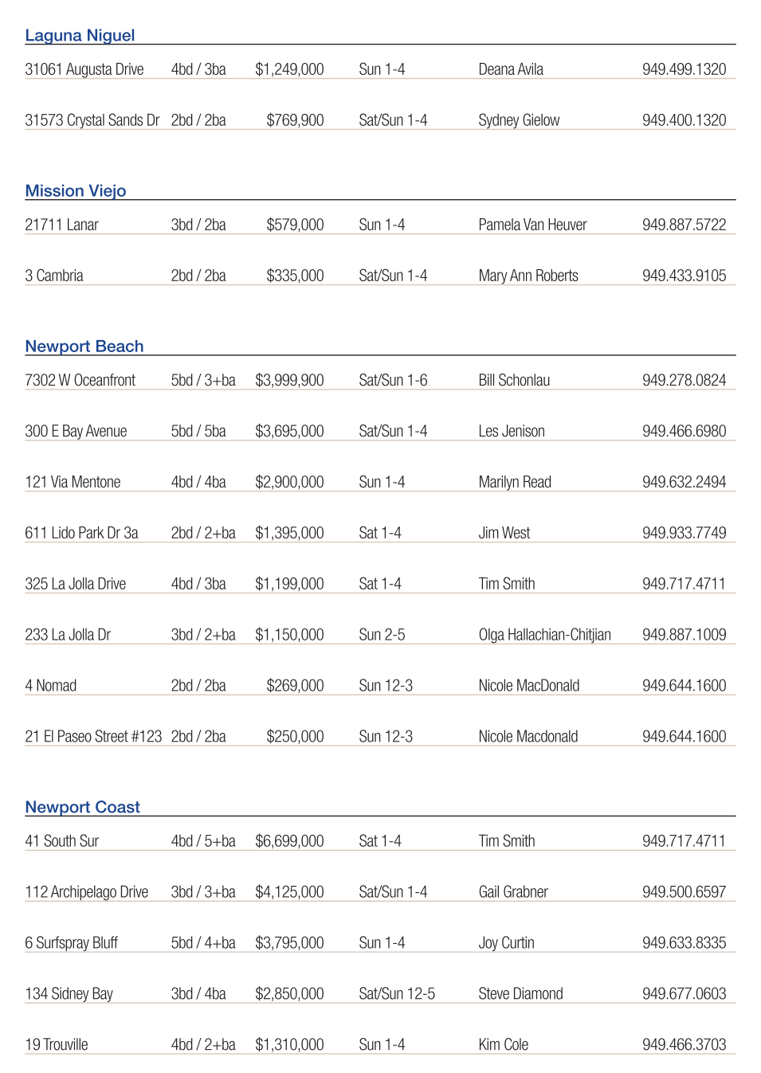Click agent name Pamela Van Heuver

532,225
